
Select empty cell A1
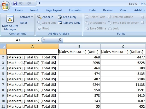32,52
